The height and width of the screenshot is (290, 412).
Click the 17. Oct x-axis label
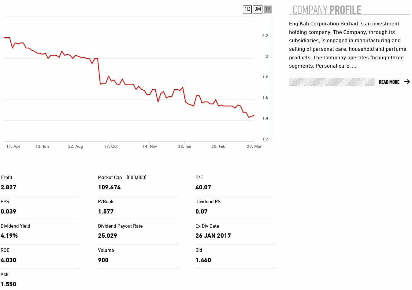click(111, 147)
